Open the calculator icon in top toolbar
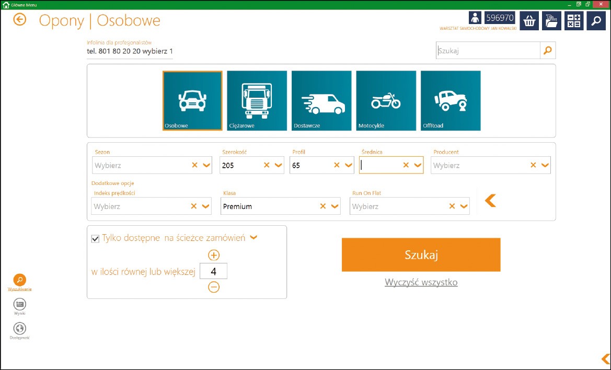The width and height of the screenshot is (611, 370). click(x=574, y=20)
